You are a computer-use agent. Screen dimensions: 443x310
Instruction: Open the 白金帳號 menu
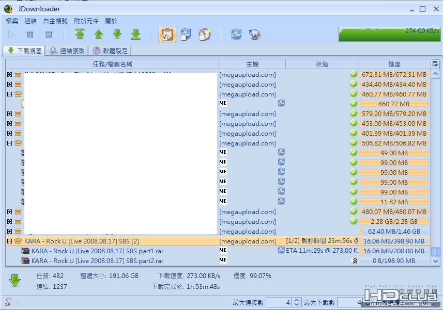(x=55, y=21)
